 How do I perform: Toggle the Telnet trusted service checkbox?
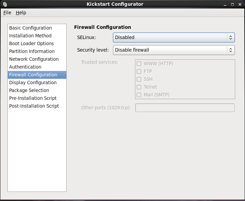pyautogui.click(x=139, y=87)
